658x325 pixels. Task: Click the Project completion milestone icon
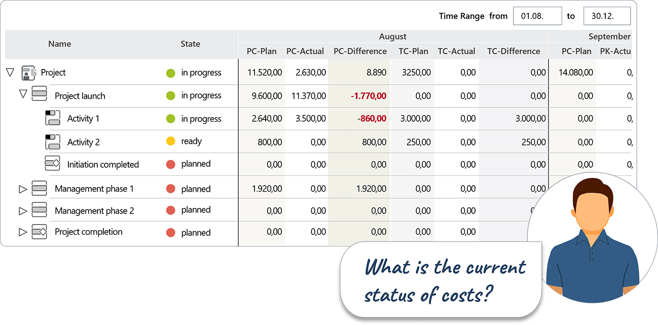coord(39,232)
